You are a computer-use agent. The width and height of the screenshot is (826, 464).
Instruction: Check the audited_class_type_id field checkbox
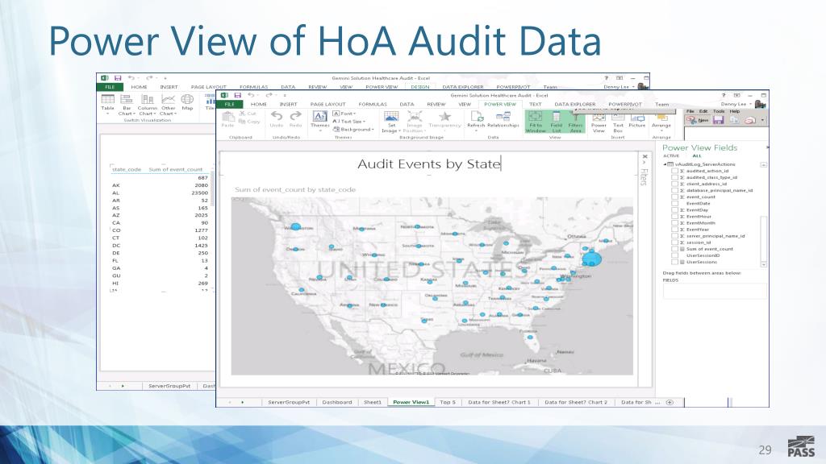(674, 177)
